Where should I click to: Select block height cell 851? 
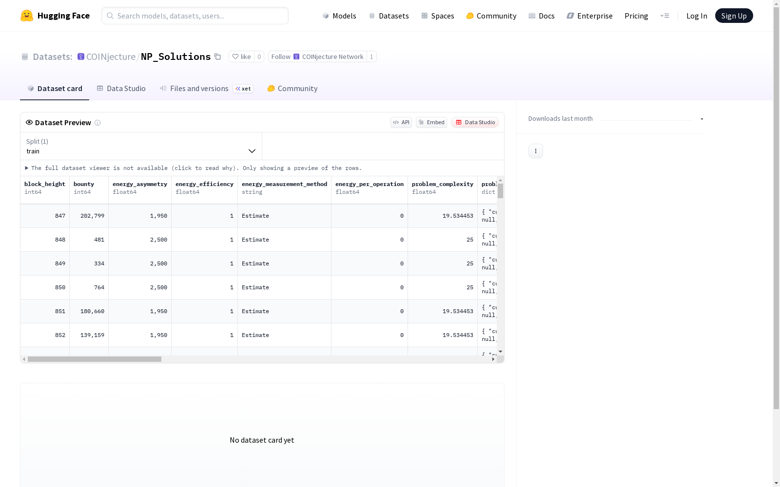coord(45,311)
